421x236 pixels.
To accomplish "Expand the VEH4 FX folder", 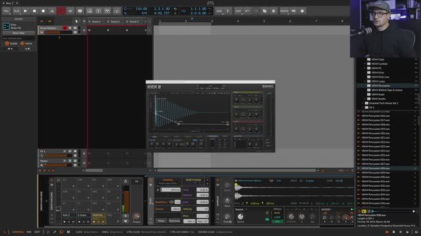I will click(364, 68).
